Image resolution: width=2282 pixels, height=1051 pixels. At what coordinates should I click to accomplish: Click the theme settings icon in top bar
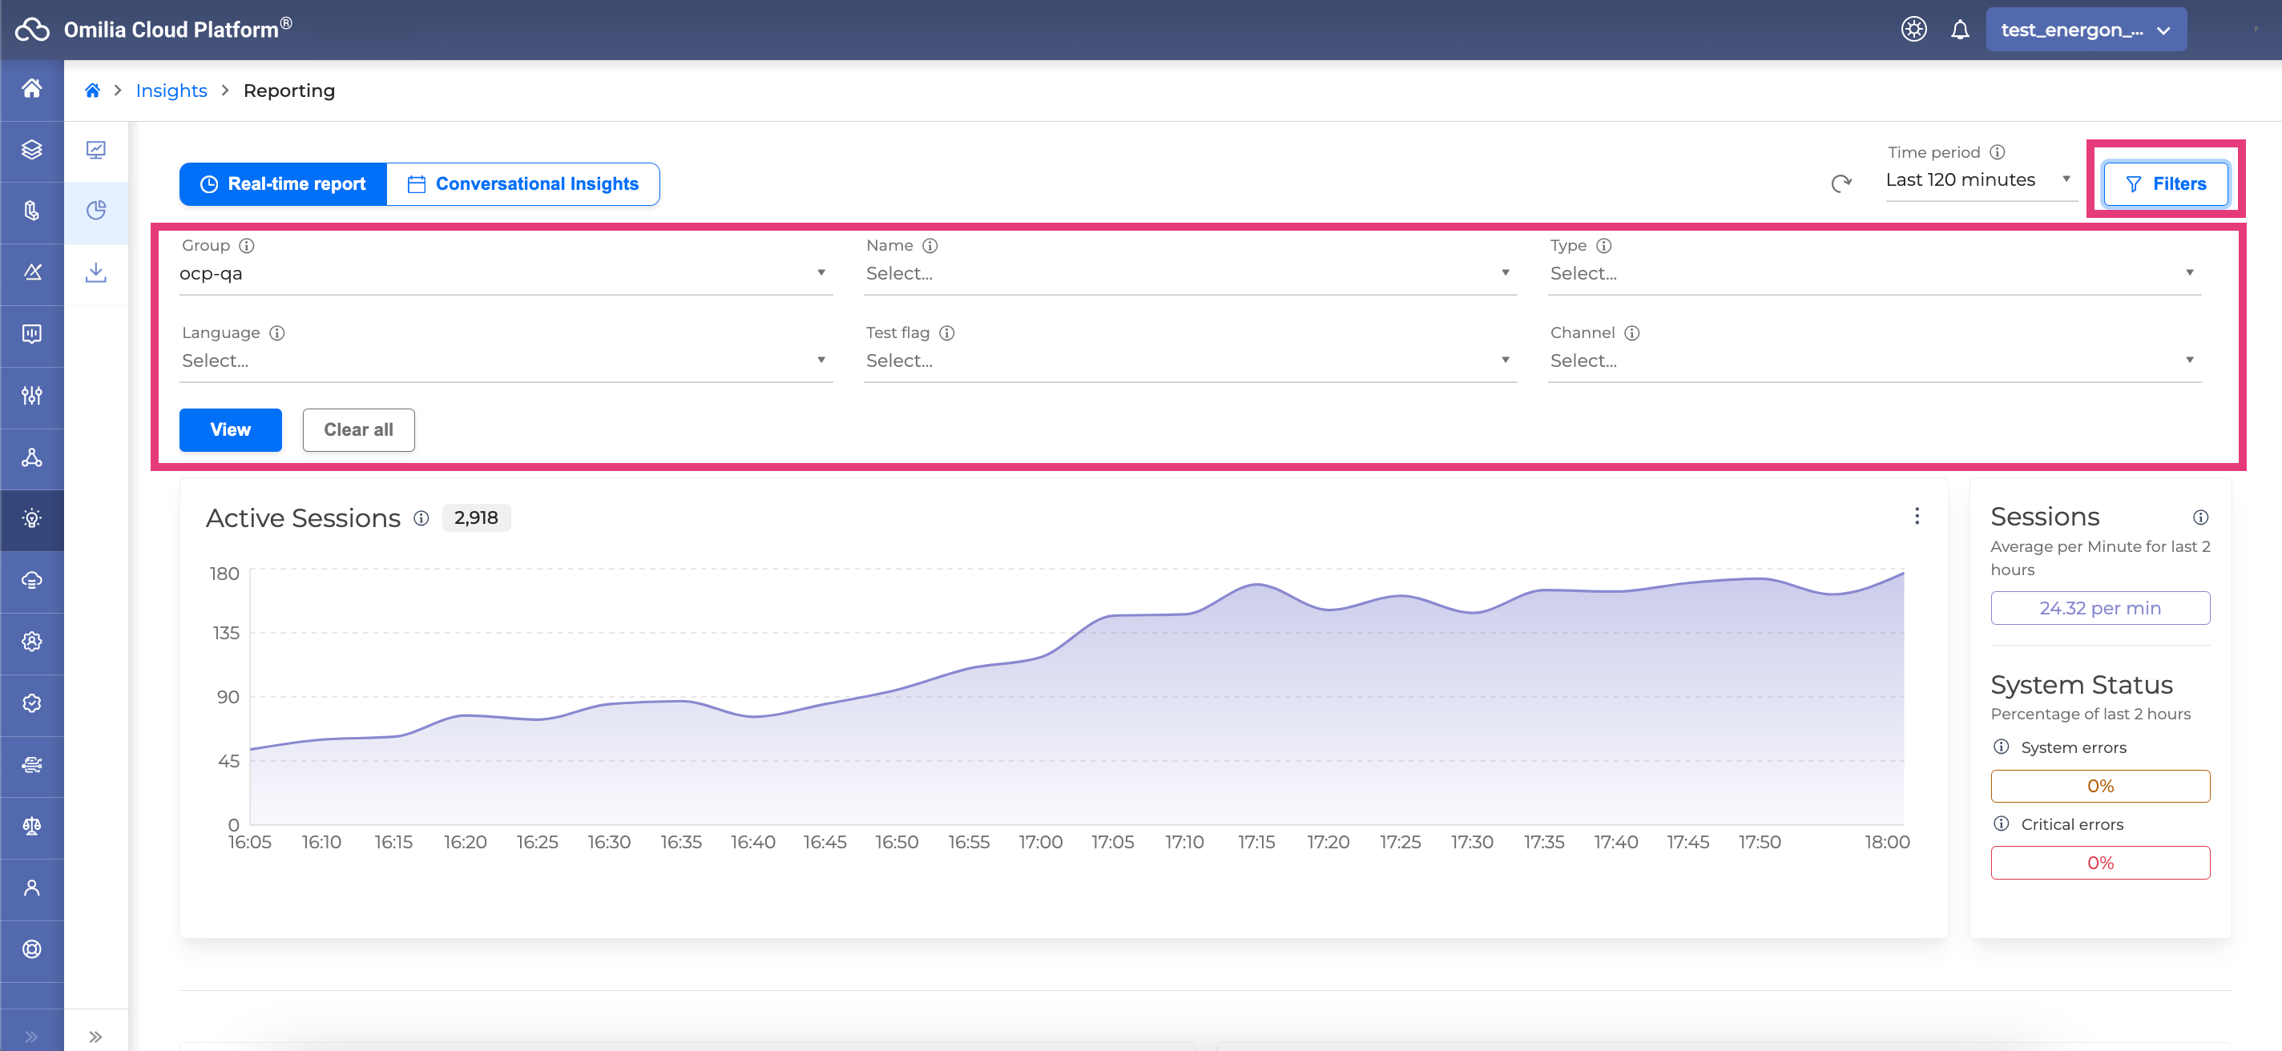(1913, 30)
